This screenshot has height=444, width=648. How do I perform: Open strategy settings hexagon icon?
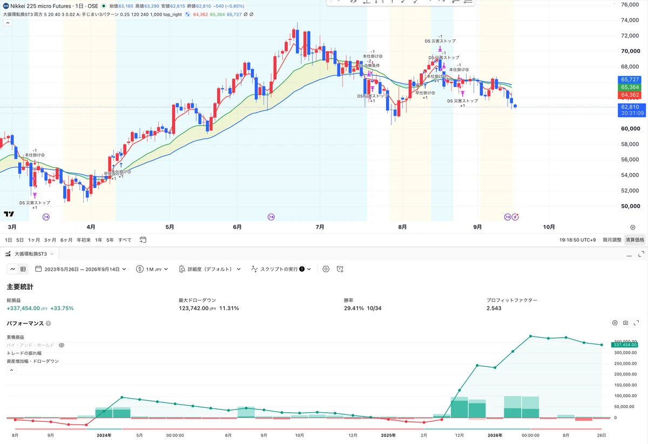[x=326, y=269]
